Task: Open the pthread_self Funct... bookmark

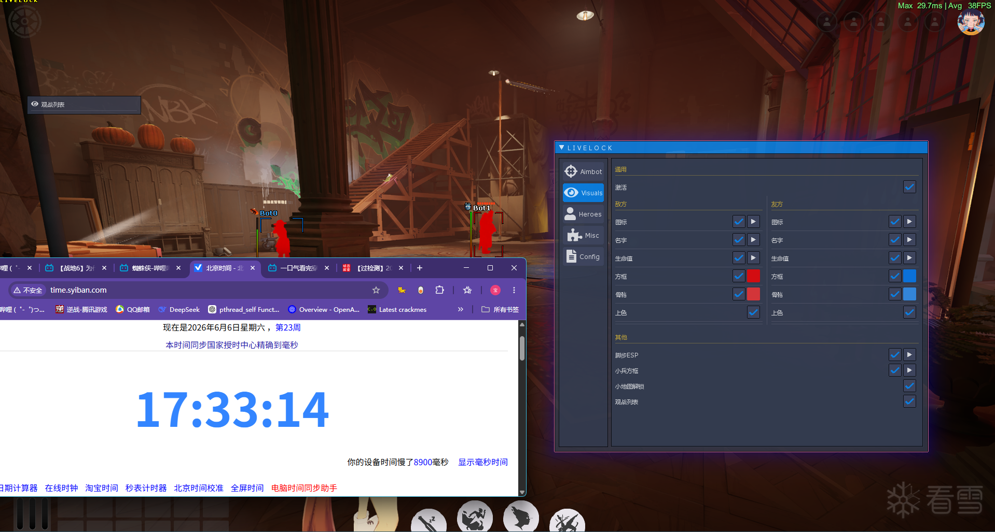Action: click(x=244, y=309)
